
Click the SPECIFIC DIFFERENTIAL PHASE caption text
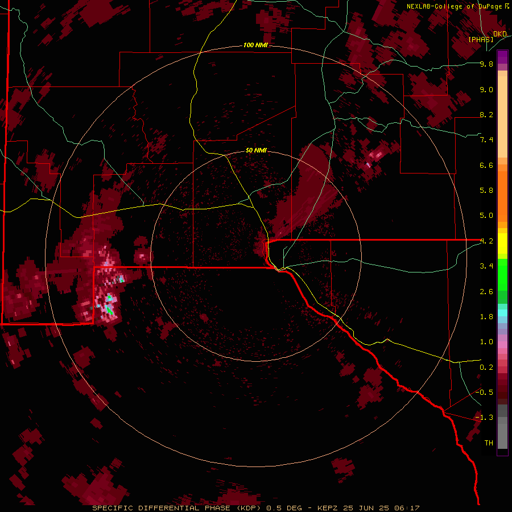162,508
